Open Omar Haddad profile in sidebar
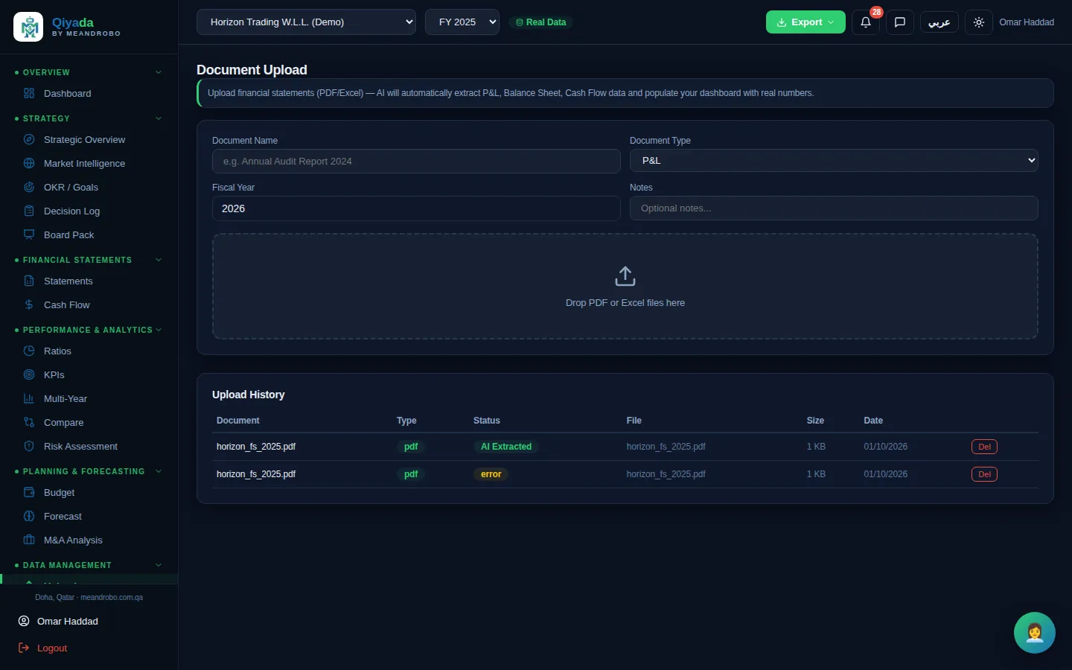Image resolution: width=1072 pixels, height=670 pixels. pyautogui.click(x=67, y=621)
